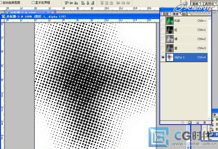Click the 未标题-3 @ 100% title bar
Screen dimensions: 218x149
click(80, 17)
